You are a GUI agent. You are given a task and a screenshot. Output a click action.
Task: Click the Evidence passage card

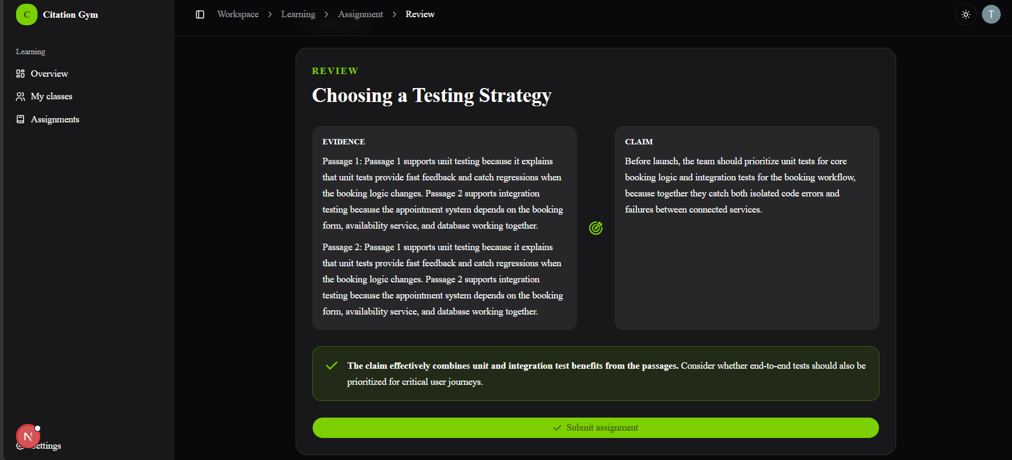[445, 228]
